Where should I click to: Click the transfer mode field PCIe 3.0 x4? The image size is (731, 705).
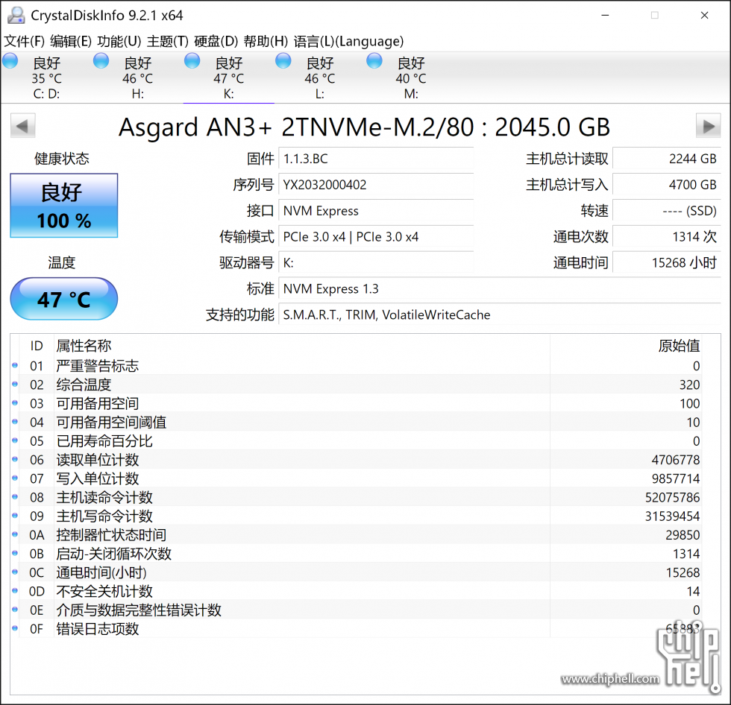(376, 237)
